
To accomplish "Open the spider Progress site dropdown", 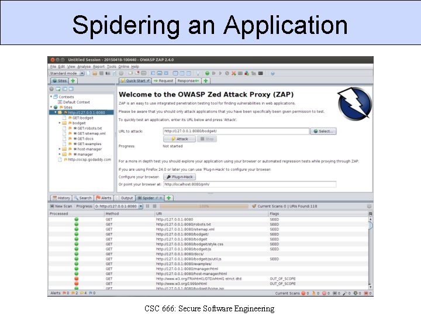I will tap(118, 206).
